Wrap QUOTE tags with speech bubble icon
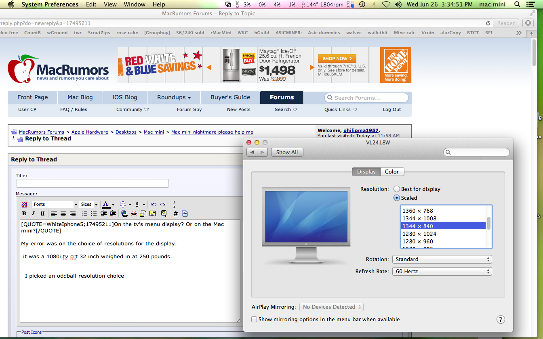The height and width of the screenshot is (339, 543). click(x=164, y=213)
